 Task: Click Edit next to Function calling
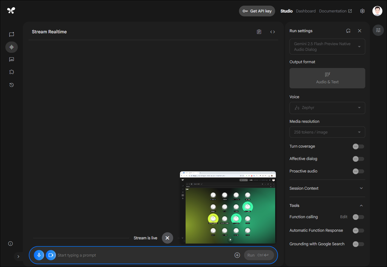click(x=344, y=217)
